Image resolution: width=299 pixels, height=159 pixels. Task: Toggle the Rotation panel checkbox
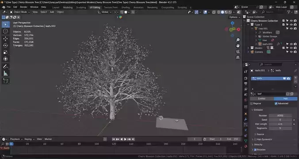[x=255, y=150]
